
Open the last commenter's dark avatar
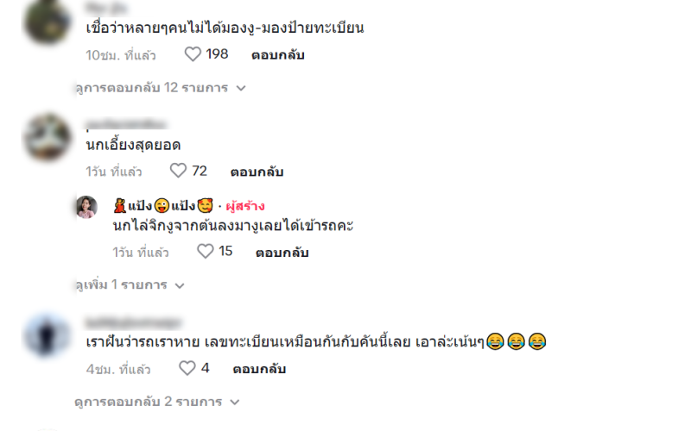click(48, 336)
